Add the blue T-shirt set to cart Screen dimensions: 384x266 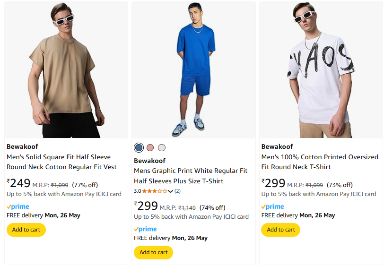pos(154,252)
